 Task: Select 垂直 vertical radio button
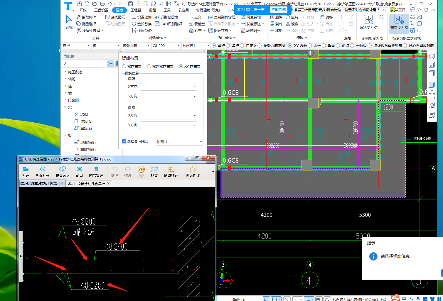324,45
